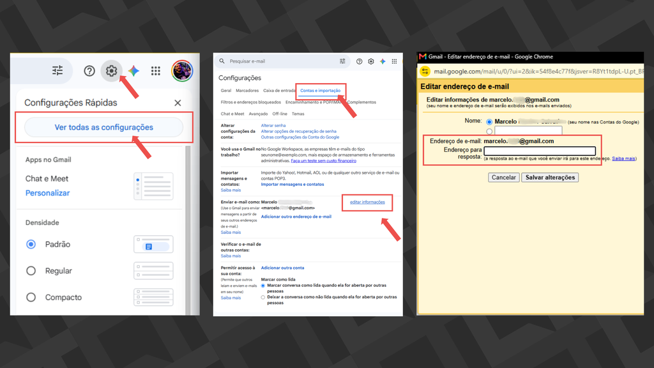Open search filter options icon in left panel
Image resolution: width=654 pixels, height=368 pixels.
tap(57, 70)
